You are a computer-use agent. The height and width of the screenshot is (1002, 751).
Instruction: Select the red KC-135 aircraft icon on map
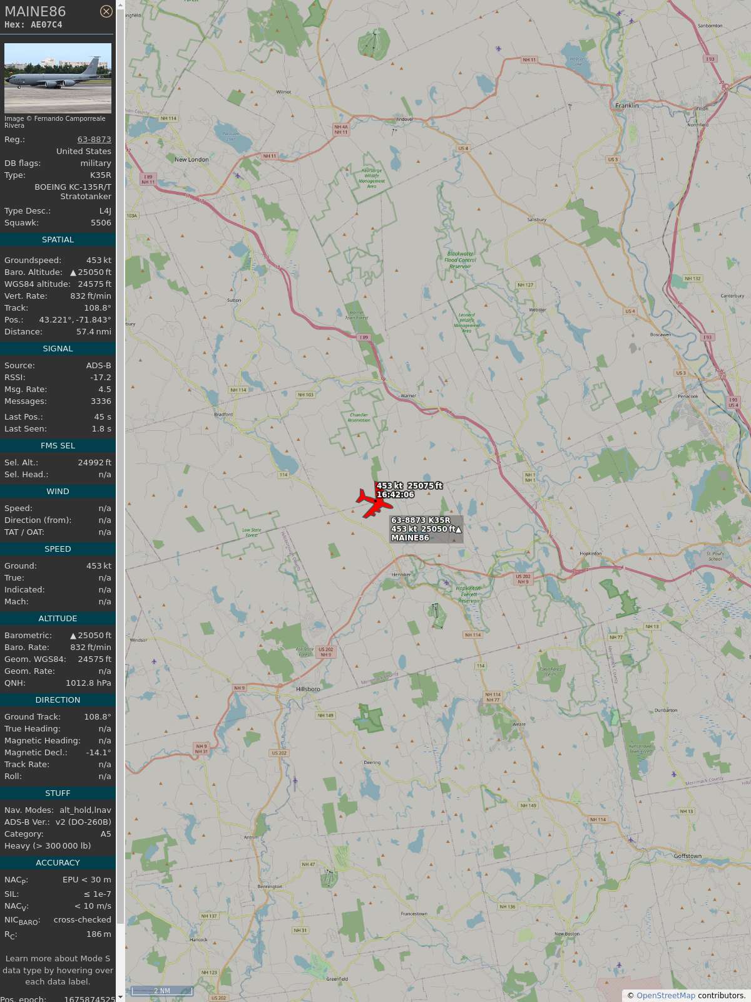[374, 503]
